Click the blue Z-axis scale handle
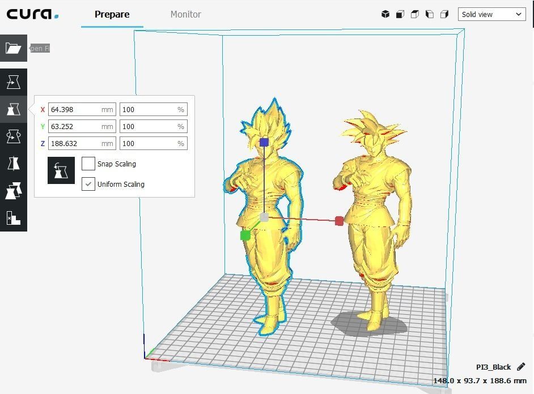The image size is (534, 394). [x=264, y=142]
